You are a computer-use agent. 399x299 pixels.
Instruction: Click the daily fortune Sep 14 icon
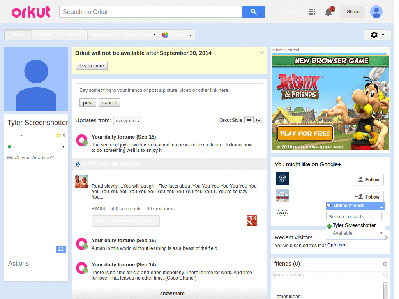tap(82, 268)
